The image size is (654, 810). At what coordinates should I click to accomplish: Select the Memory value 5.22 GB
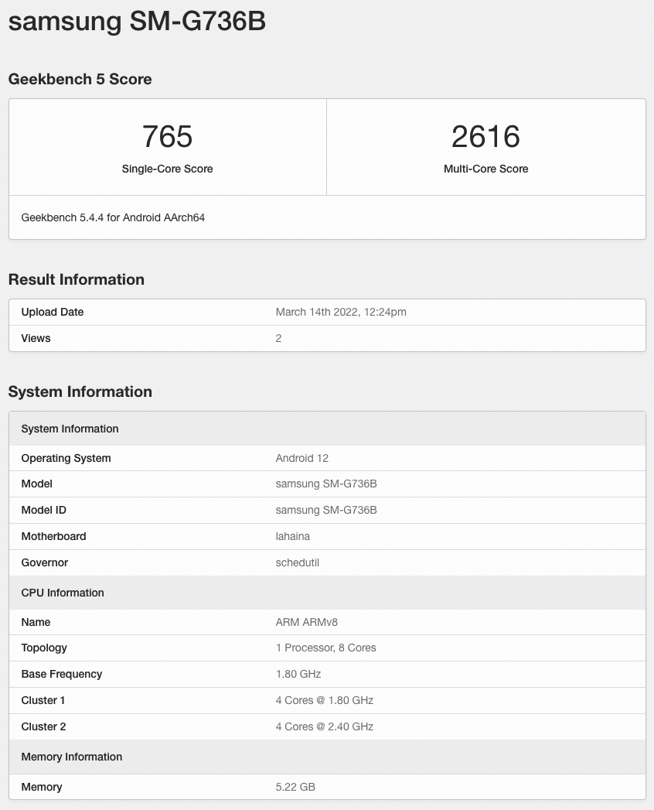tap(295, 787)
